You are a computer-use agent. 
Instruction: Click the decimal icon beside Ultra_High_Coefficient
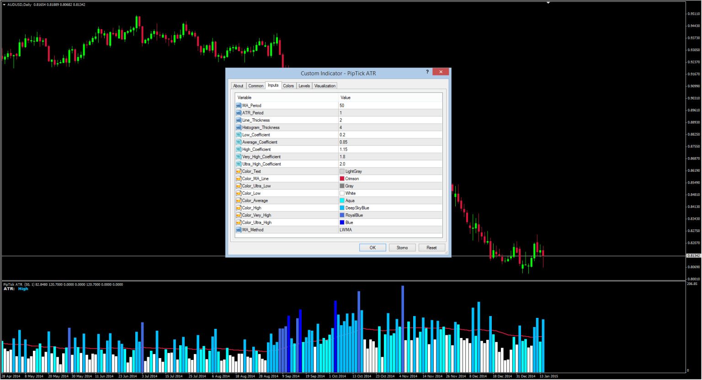click(x=238, y=164)
